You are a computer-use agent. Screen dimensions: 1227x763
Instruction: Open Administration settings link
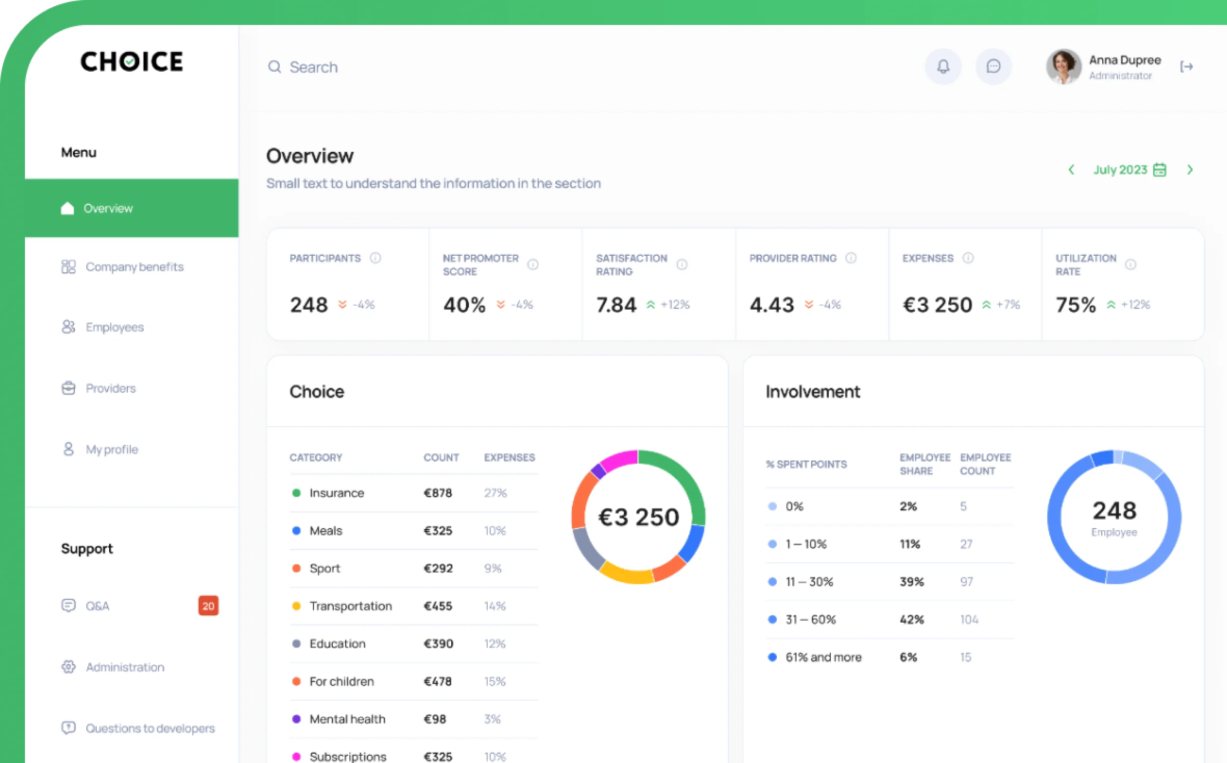(x=125, y=667)
